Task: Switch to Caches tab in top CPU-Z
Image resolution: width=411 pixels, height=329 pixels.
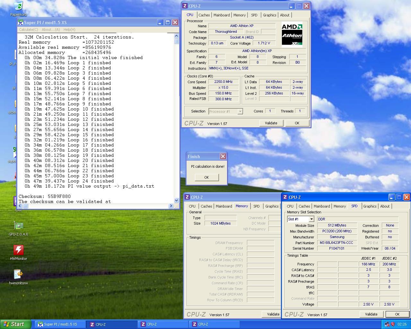Action: tap(204, 15)
